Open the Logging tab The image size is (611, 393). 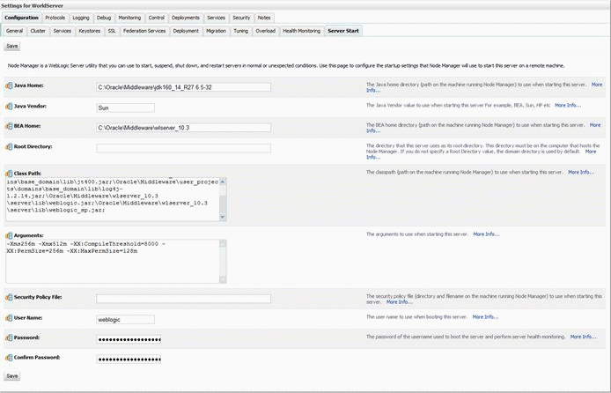point(81,18)
